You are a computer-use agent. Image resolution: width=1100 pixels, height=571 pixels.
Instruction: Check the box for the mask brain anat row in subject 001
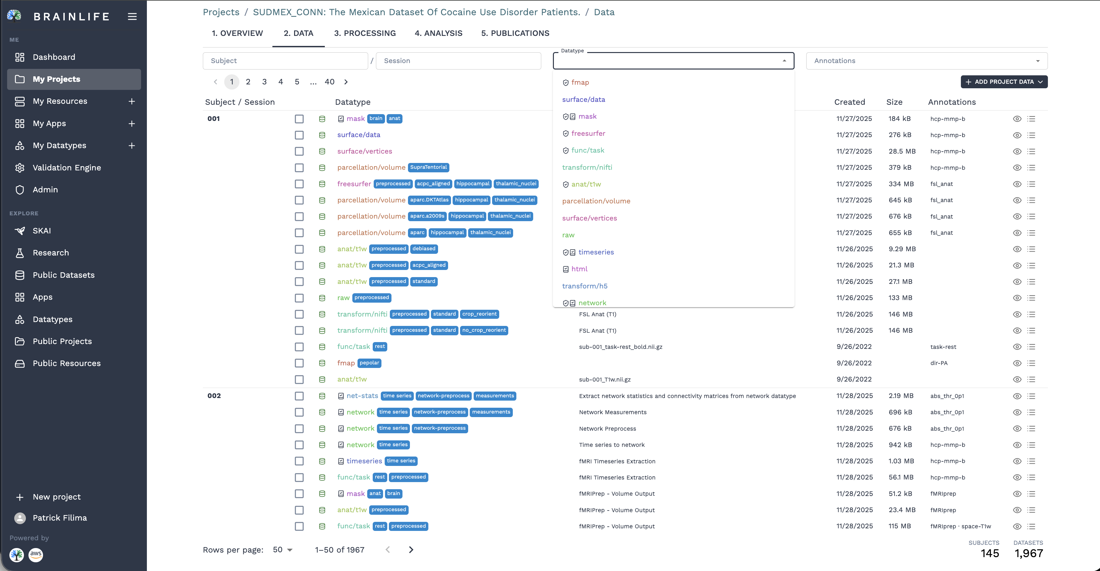[x=299, y=119]
